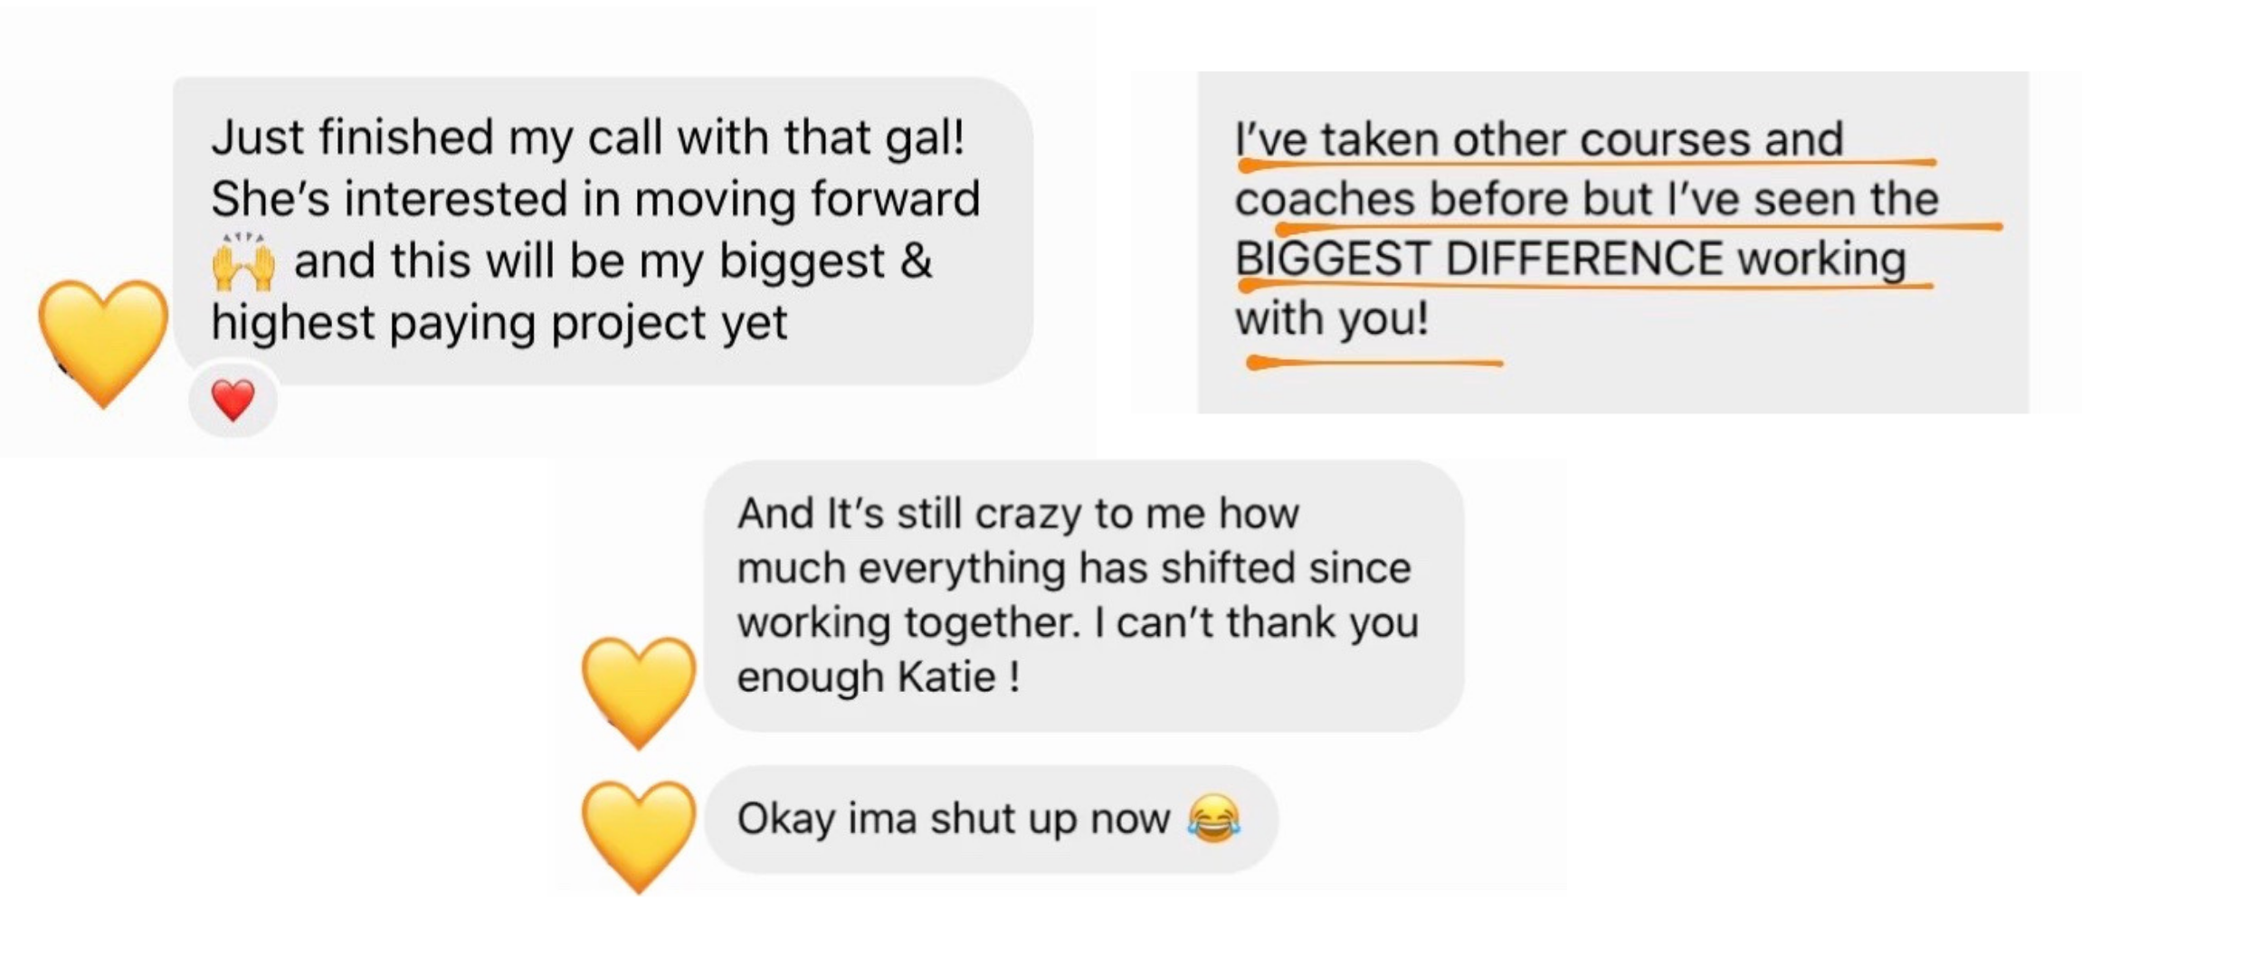The image size is (2262, 966).
Task: Tap the "And It's still crazy" bubble
Action: (x=1084, y=596)
